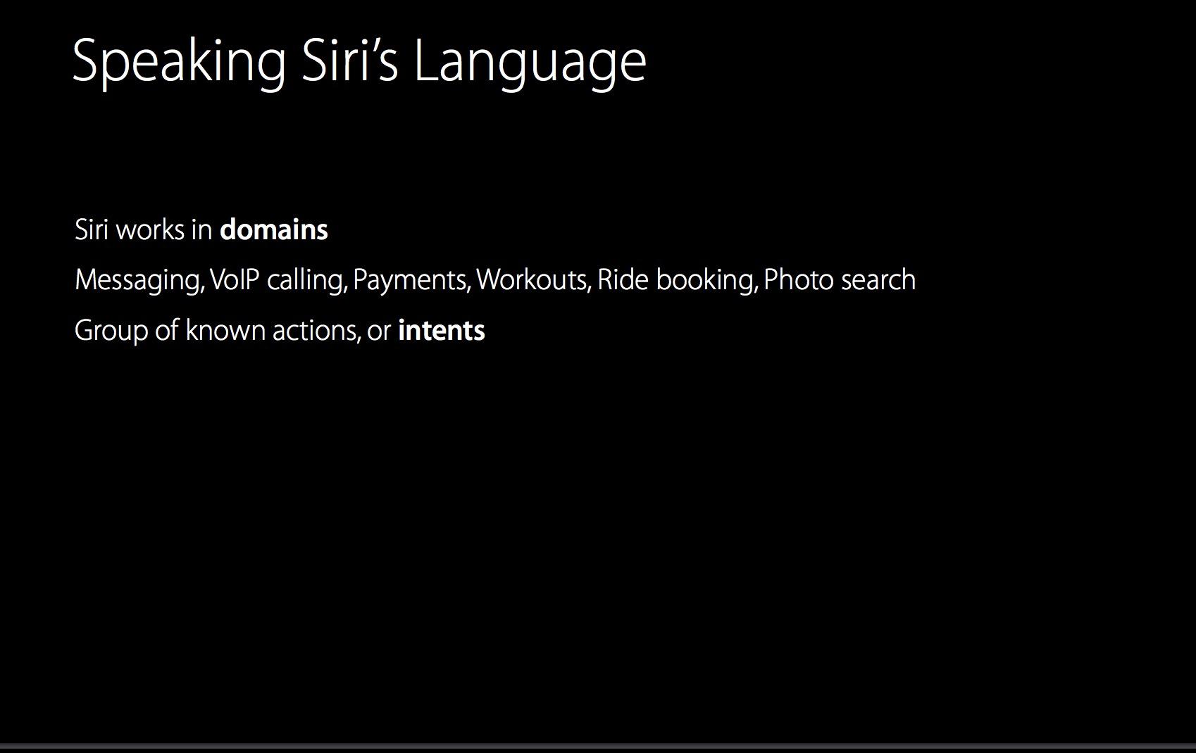Click "VoIP calling" in the domain list
The width and height of the screenshot is (1196, 753).
(x=278, y=280)
